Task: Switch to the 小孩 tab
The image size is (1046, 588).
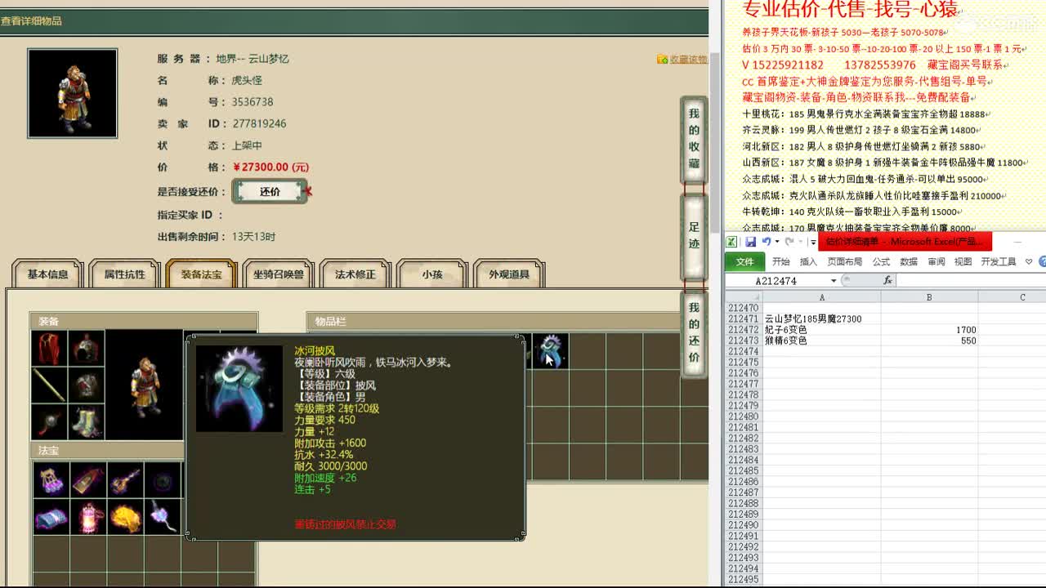Action: pos(431,274)
